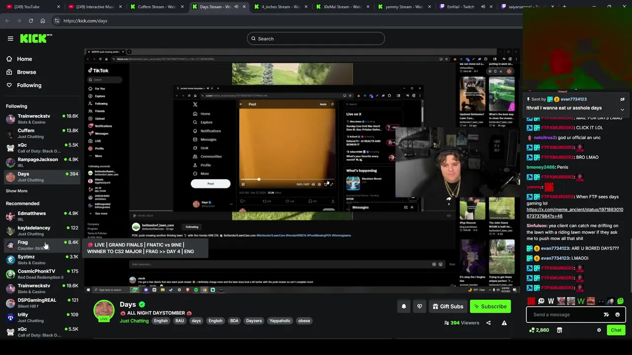632x355 pixels.
Task: Click notcitrus2 username in chat
Action: pos(545,138)
